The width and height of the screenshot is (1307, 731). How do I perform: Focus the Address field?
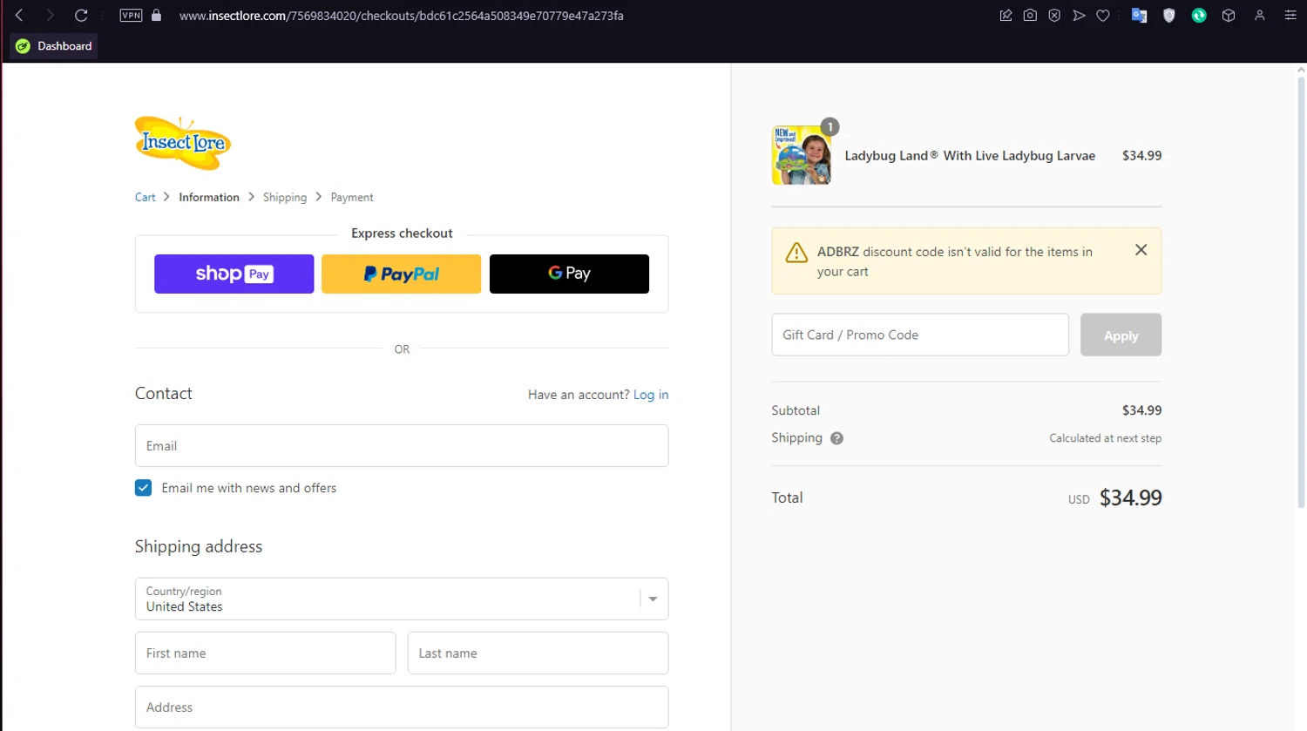[402, 707]
